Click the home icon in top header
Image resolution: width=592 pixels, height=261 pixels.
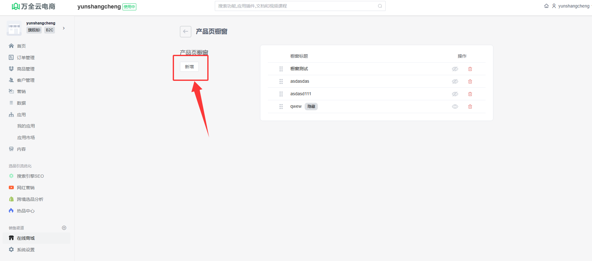tap(546, 6)
